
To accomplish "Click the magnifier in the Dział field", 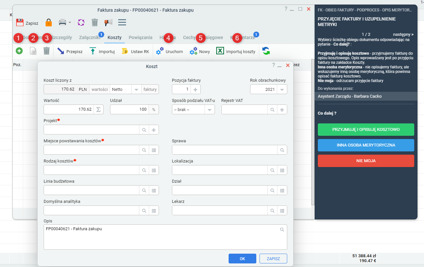I will 272,190.
